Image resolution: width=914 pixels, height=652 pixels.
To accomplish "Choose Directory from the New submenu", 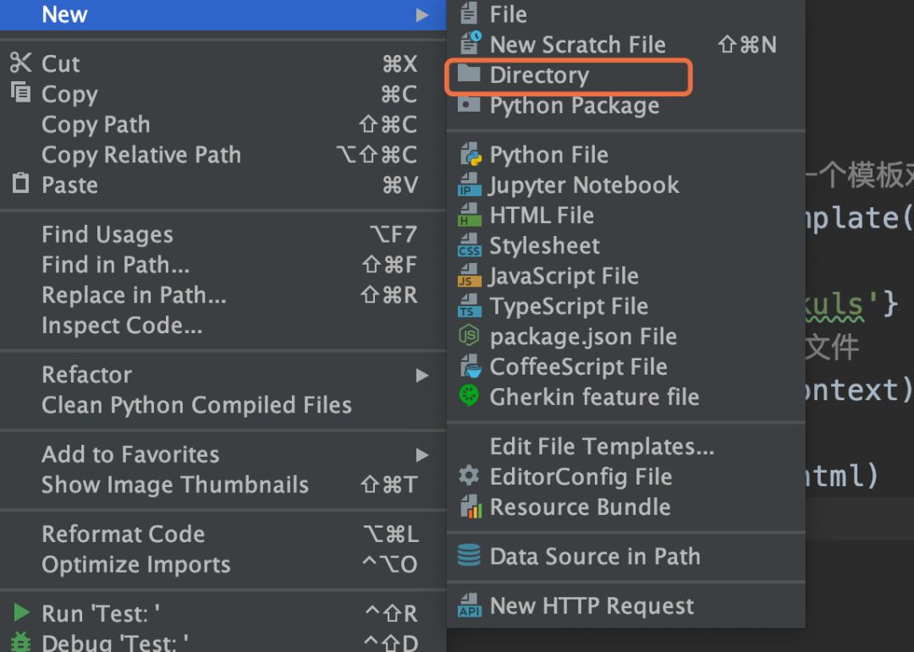I will pyautogui.click(x=539, y=75).
